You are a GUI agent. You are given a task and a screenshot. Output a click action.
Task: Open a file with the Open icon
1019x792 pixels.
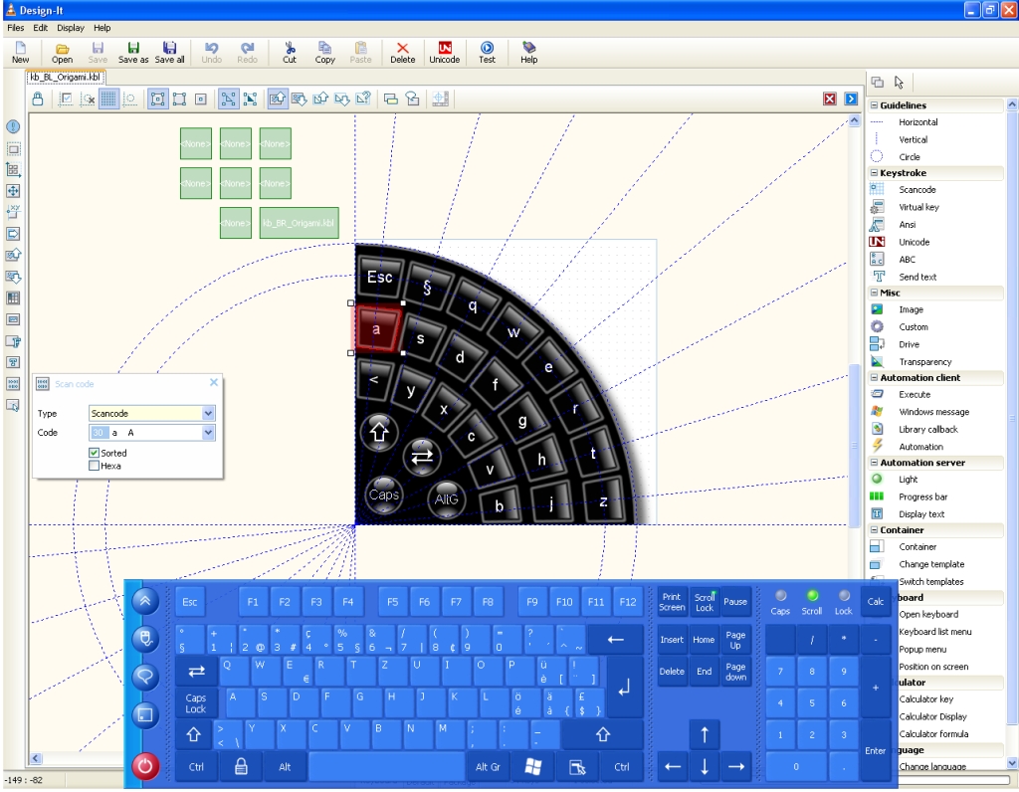(x=62, y=52)
